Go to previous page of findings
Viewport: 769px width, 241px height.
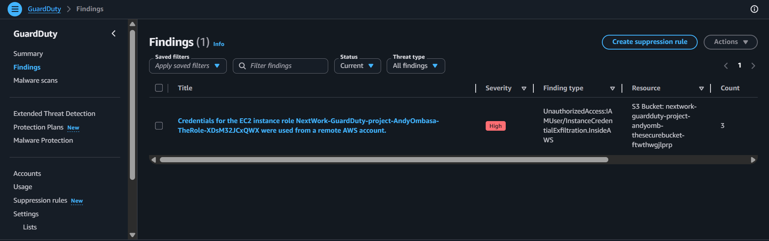[x=726, y=66]
